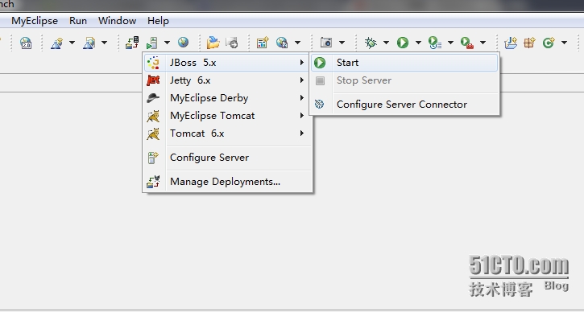Expand the Tomcat 6.x submenu arrow

click(302, 133)
